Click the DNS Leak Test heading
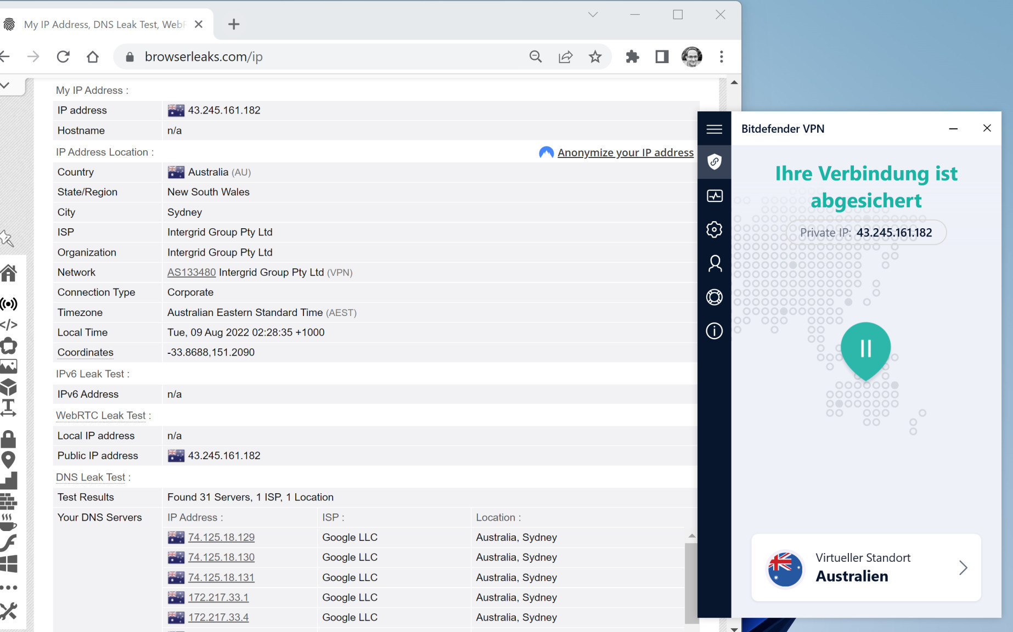Viewport: 1013px width, 632px height. (91, 477)
